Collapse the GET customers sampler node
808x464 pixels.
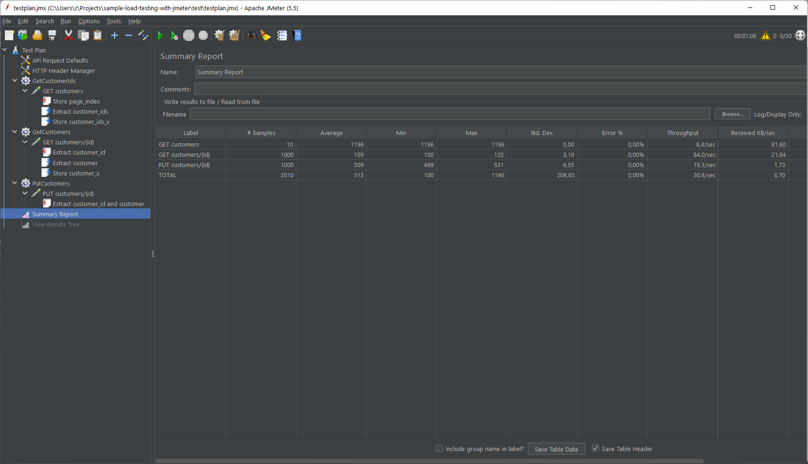pos(25,90)
